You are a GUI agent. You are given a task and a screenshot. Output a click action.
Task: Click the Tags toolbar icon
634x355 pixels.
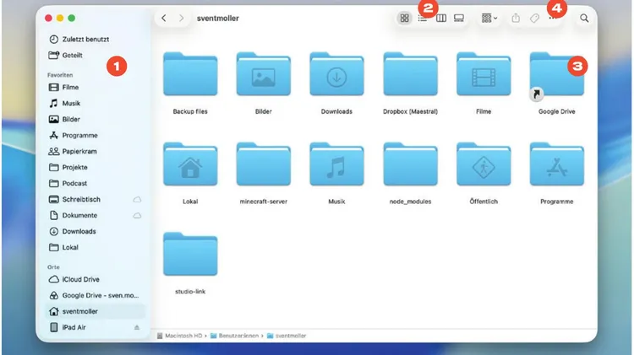534,19
